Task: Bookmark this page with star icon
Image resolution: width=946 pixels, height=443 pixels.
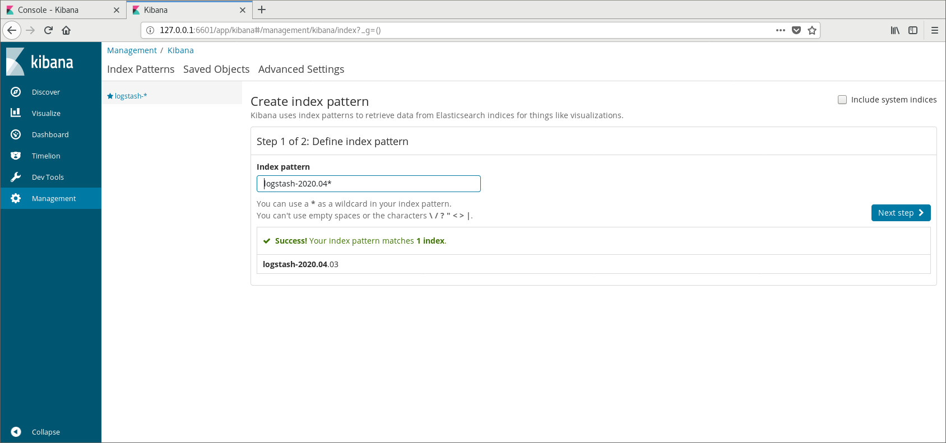Action: click(x=812, y=30)
